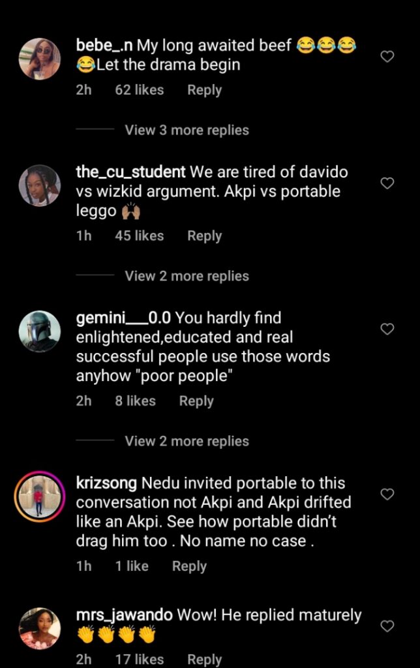Screen dimensions: 420x668
Task: Like mrs_jawando's comment heart icon
Action: click(387, 626)
